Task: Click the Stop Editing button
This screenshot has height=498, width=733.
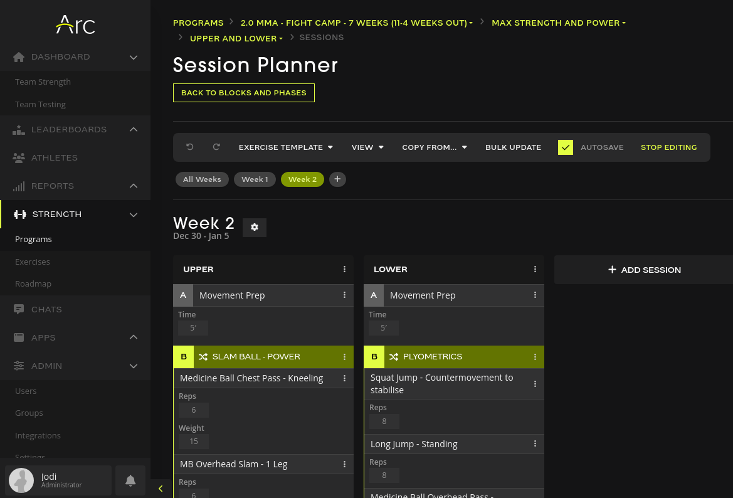Action: tap(668, 147)
